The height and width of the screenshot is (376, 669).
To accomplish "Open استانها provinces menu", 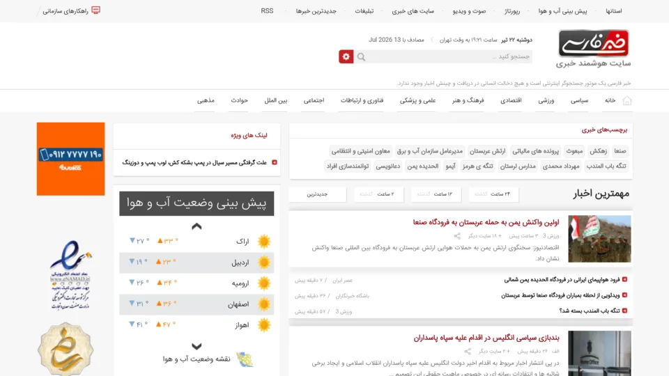I will click(x=613, y=11).
